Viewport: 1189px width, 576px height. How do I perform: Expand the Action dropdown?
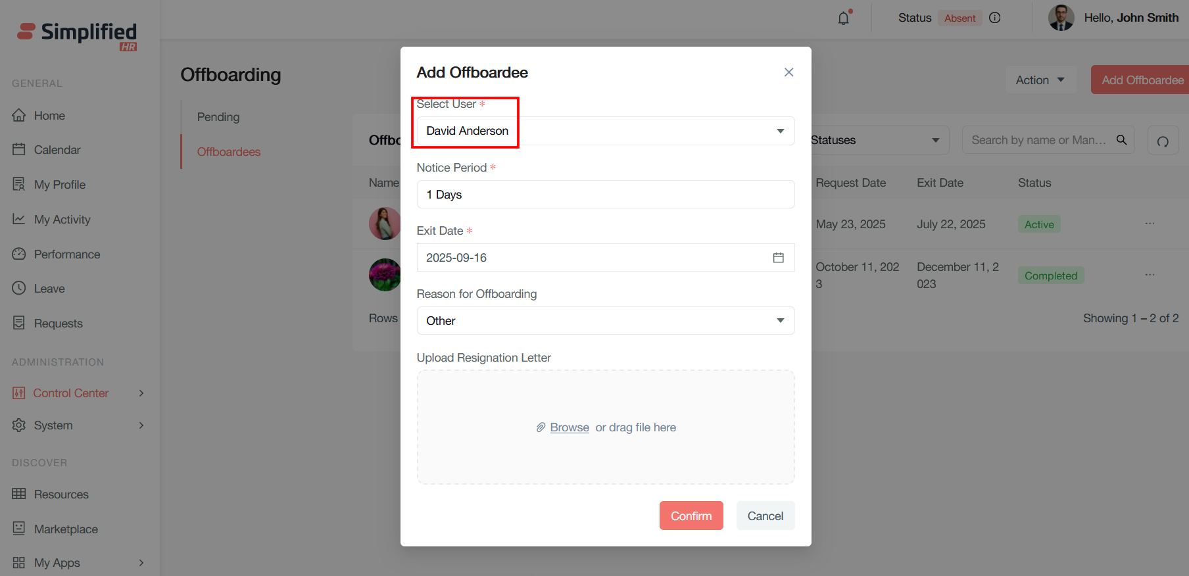tap(1040, 80)
